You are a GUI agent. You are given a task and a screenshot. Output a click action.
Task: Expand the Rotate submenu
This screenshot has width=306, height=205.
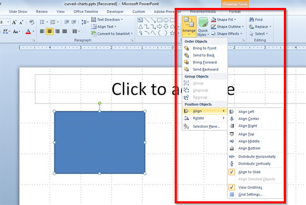coord(205,118)
